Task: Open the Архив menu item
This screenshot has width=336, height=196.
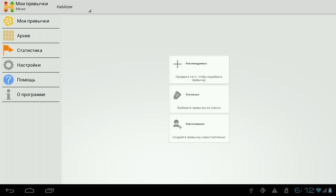Action: pyautogui.click(x=31, y=36)
